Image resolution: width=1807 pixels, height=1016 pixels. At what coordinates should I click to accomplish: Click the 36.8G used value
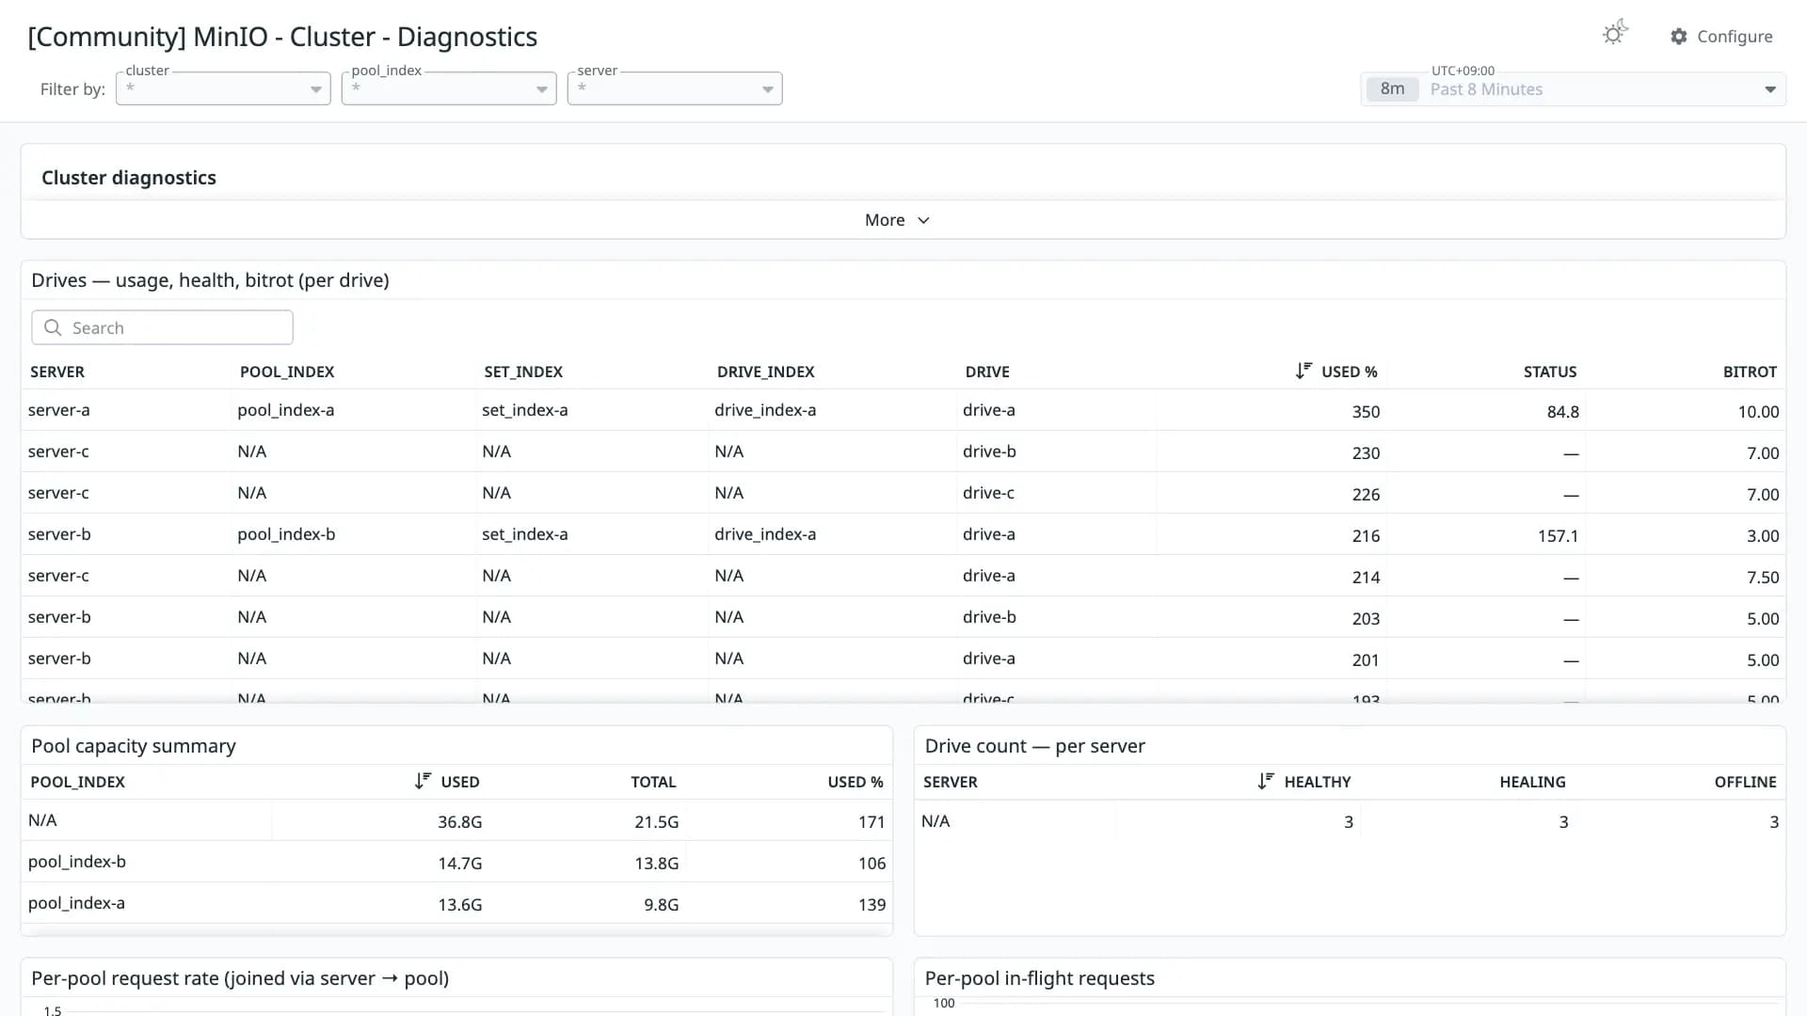coord(459,822)
